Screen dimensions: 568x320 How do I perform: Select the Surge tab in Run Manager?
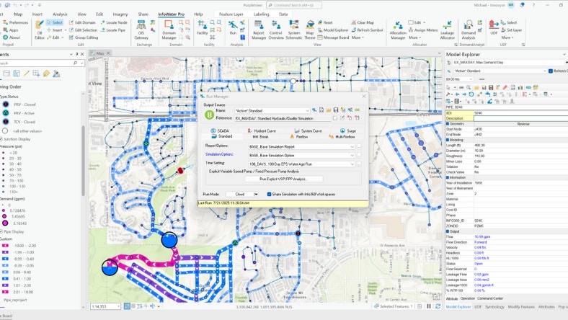point(347,131)
